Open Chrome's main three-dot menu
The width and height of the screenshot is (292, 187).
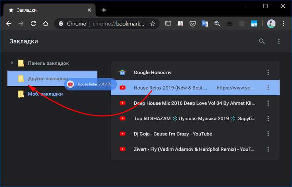coord(284,24)
